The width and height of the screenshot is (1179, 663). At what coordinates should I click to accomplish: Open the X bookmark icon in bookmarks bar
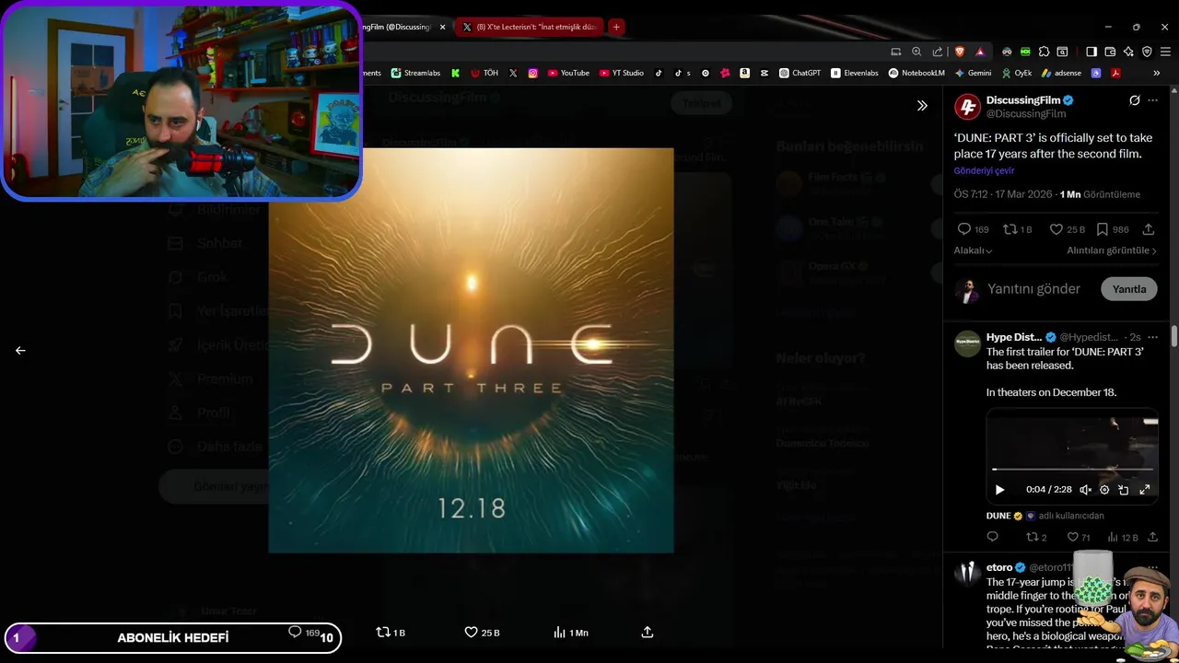513,73
